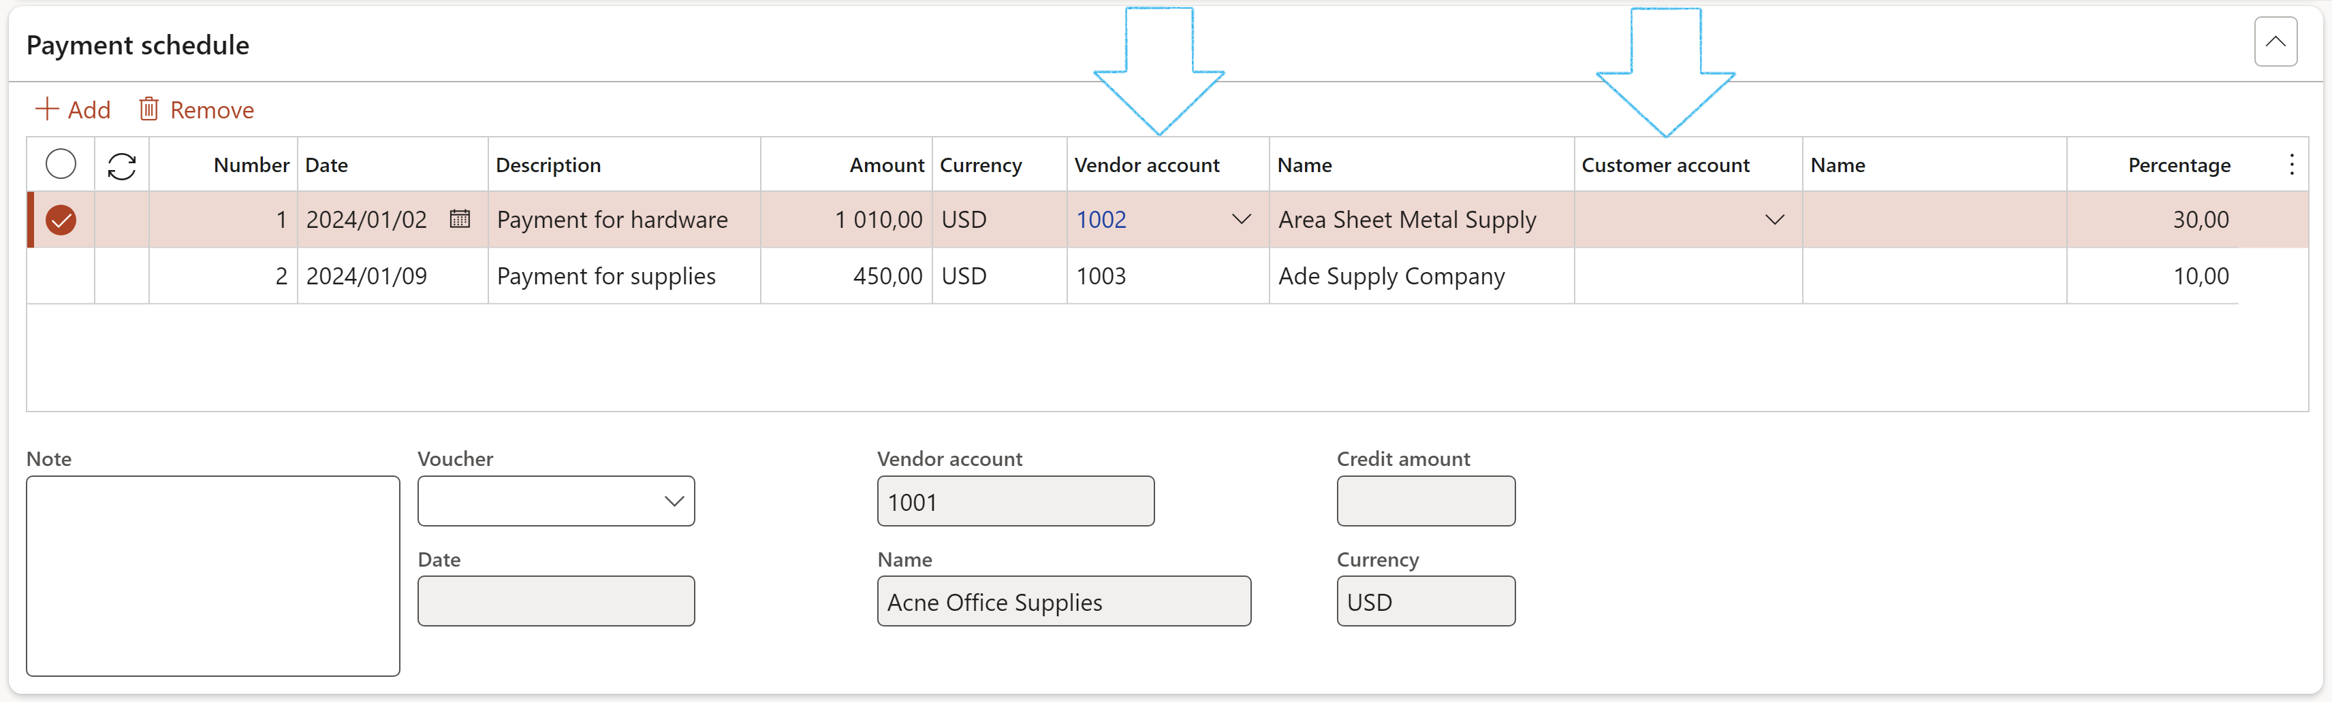The width and height of the screenshot is (2332, 702).
Task: Open the Voucher dropdown
Action: pos(674,501)
